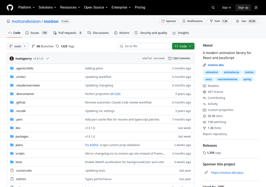Click the spring topic tag
Image resolution: width=266 pixels, height=187 pixels.
pyautogui.click(x=247, y=79)
